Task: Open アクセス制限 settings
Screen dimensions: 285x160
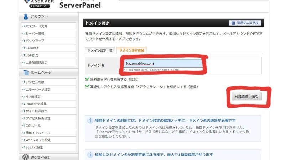Action: 48,82
